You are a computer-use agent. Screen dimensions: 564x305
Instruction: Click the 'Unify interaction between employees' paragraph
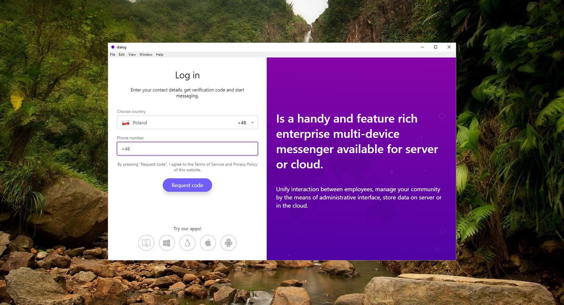click(x=359, y=197)
